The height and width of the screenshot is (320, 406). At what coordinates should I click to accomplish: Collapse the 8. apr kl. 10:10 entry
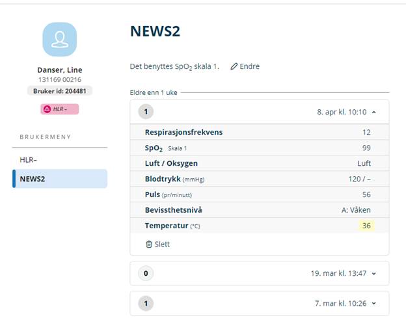[x=373, y=112]
